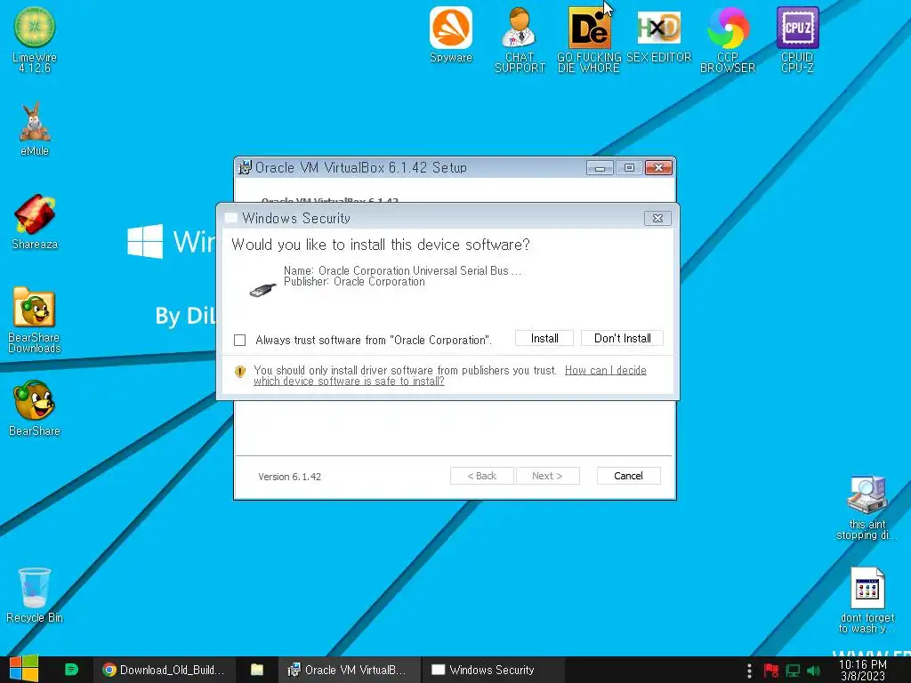This screenshot has width=911, height=683.
Task: Switch to Chrome Download_Old_Build taskbar item
Action: click(x=164, y=670)
